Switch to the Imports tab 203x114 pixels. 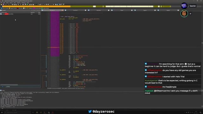145,10
